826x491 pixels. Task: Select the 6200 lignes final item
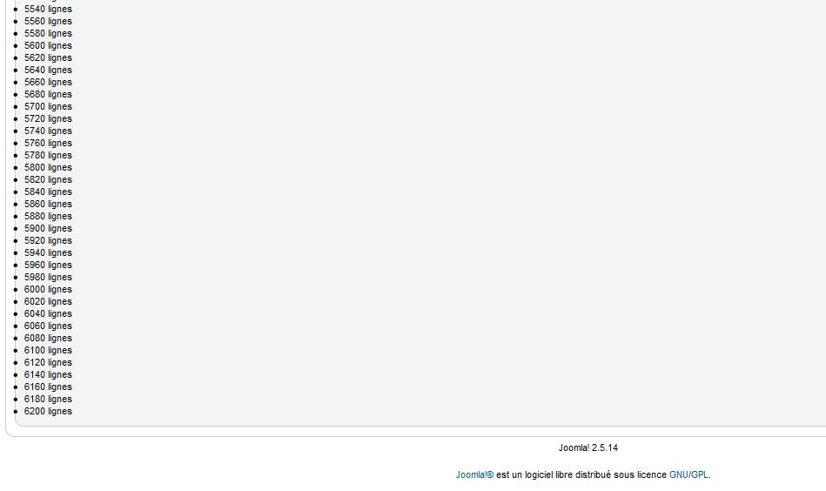pyautogui.click(x=48, y=411)
